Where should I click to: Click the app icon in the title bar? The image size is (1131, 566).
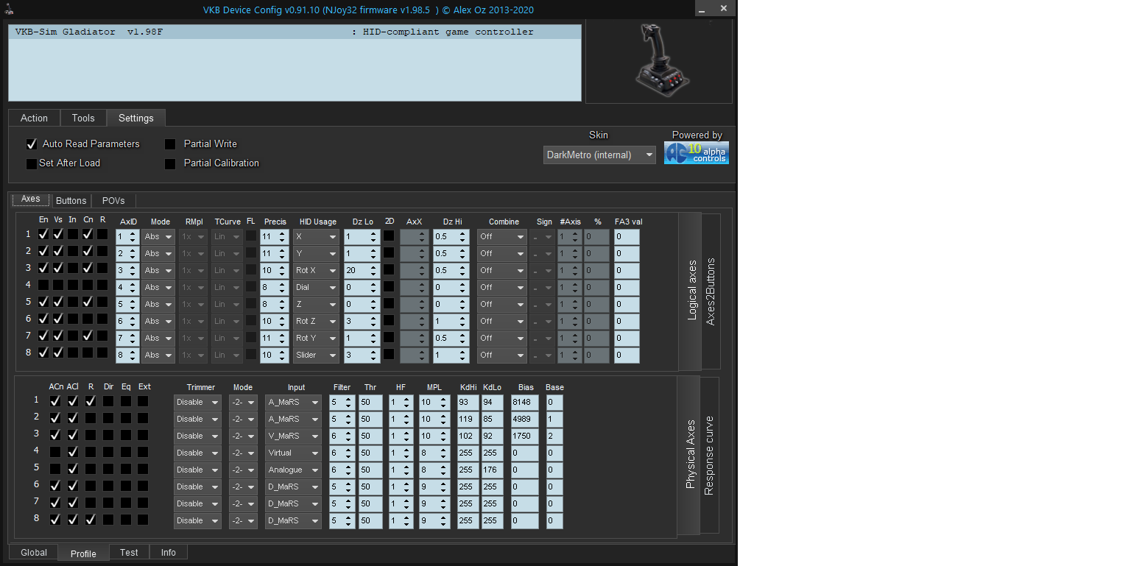(x=9, y=10)
